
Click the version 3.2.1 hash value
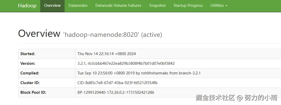click(126, 63)
